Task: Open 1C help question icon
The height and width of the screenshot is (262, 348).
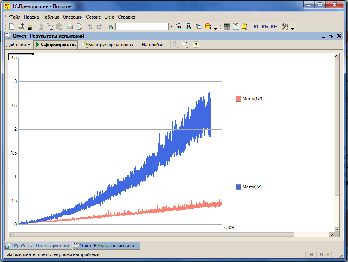Action: point(208,26)
